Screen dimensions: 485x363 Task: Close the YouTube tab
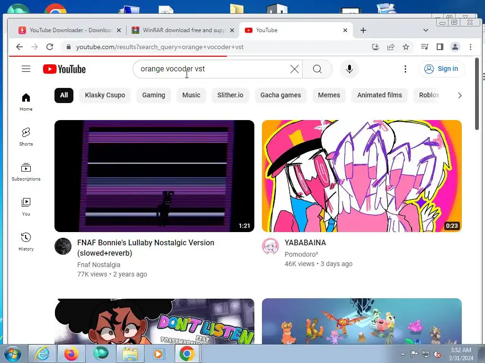click(345, 30)
